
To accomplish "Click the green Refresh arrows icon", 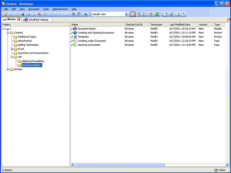I will 157,14.
